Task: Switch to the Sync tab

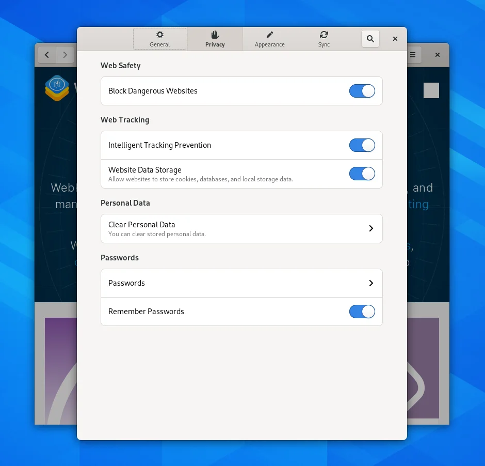Action: [324, 39]
